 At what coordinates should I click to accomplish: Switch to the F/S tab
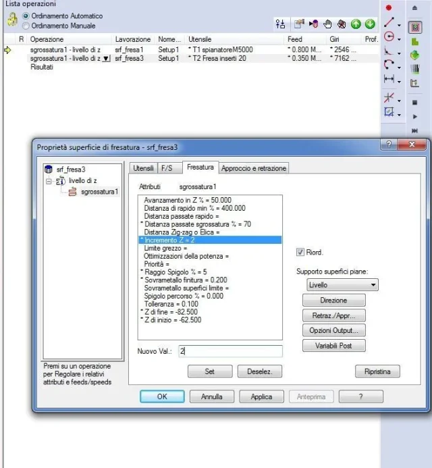pyautogui.click(x=166, y=168)
